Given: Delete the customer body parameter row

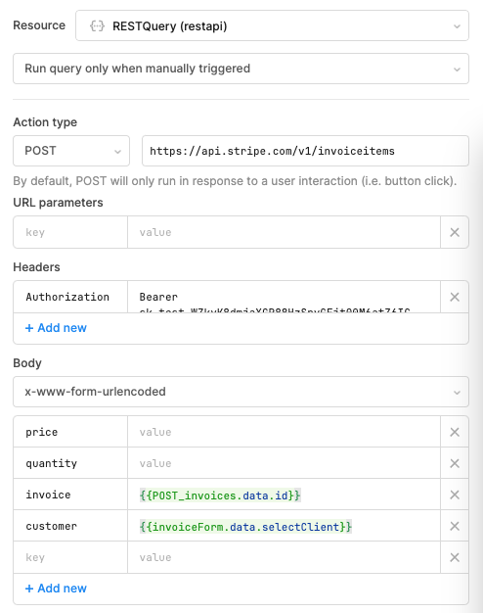Looking at the screenshot, I should (x=455, y=526).
